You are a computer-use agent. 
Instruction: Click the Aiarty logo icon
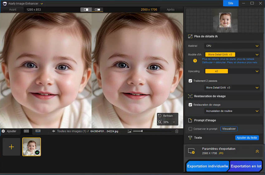[x=5, y=3]
